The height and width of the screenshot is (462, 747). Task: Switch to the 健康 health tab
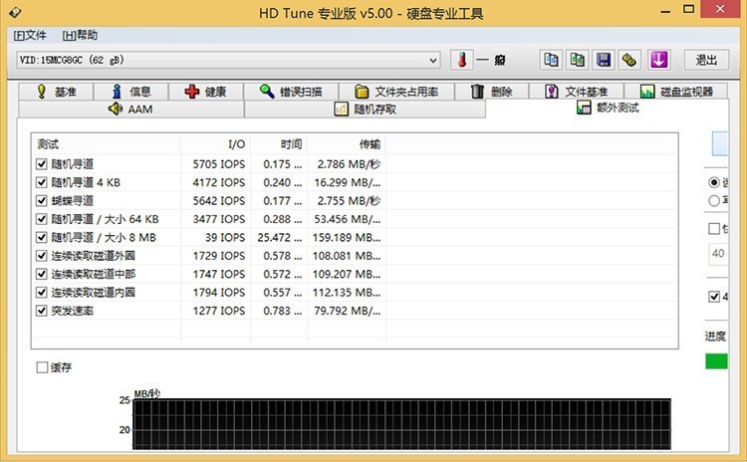coord(206,92)
